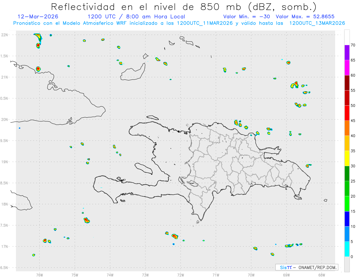The height and width of the screenshot is (279, 361).
Task: Select the '68W' longitude label
Action: (x=322, y=275)
